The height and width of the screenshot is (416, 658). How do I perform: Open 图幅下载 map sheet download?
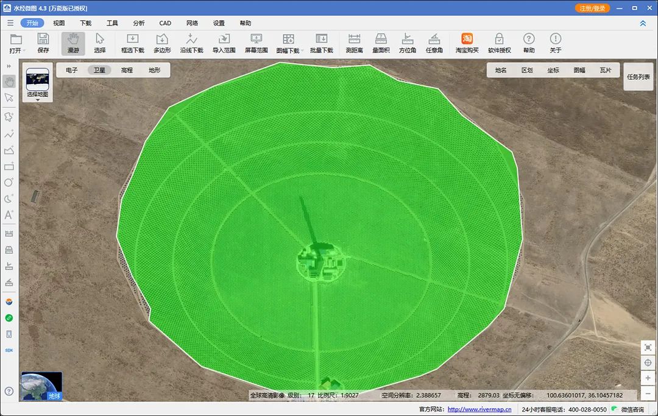pyautogui.click(x=288, y=44)
